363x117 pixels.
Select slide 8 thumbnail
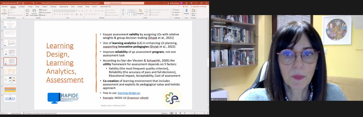coord(10,89)
